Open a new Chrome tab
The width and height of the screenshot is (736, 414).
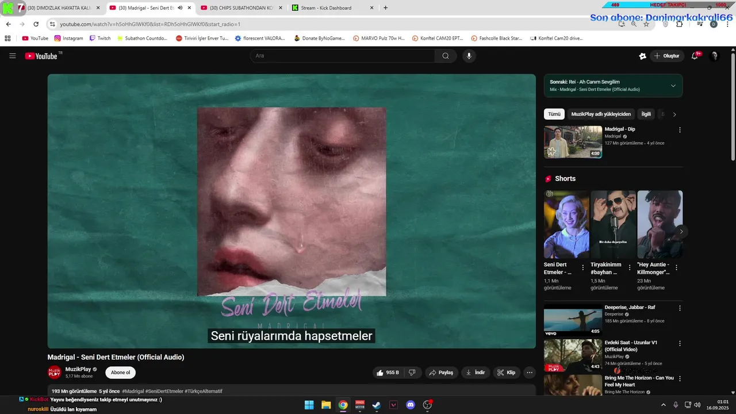(x=385, y=8)
